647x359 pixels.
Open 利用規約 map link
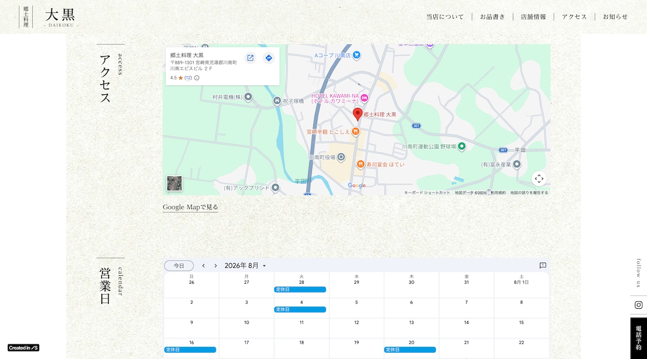tap(498, 193)
